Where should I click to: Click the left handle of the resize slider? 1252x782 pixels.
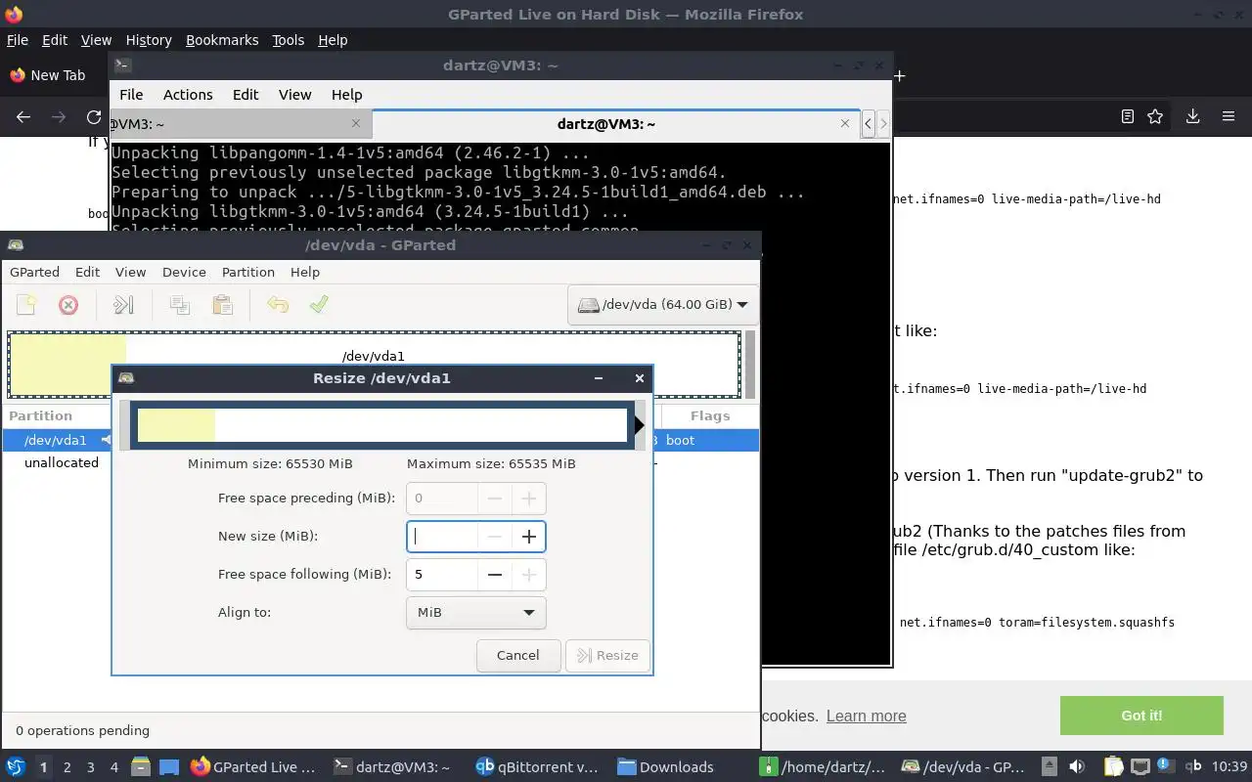pos(124,425)
